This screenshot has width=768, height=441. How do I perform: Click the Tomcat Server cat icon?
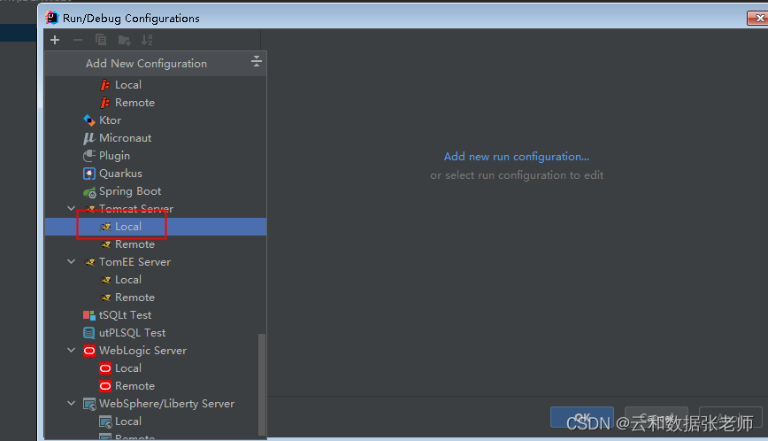89,209
